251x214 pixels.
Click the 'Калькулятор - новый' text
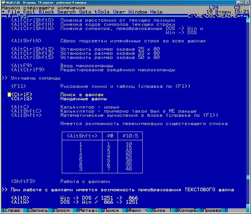90,107
